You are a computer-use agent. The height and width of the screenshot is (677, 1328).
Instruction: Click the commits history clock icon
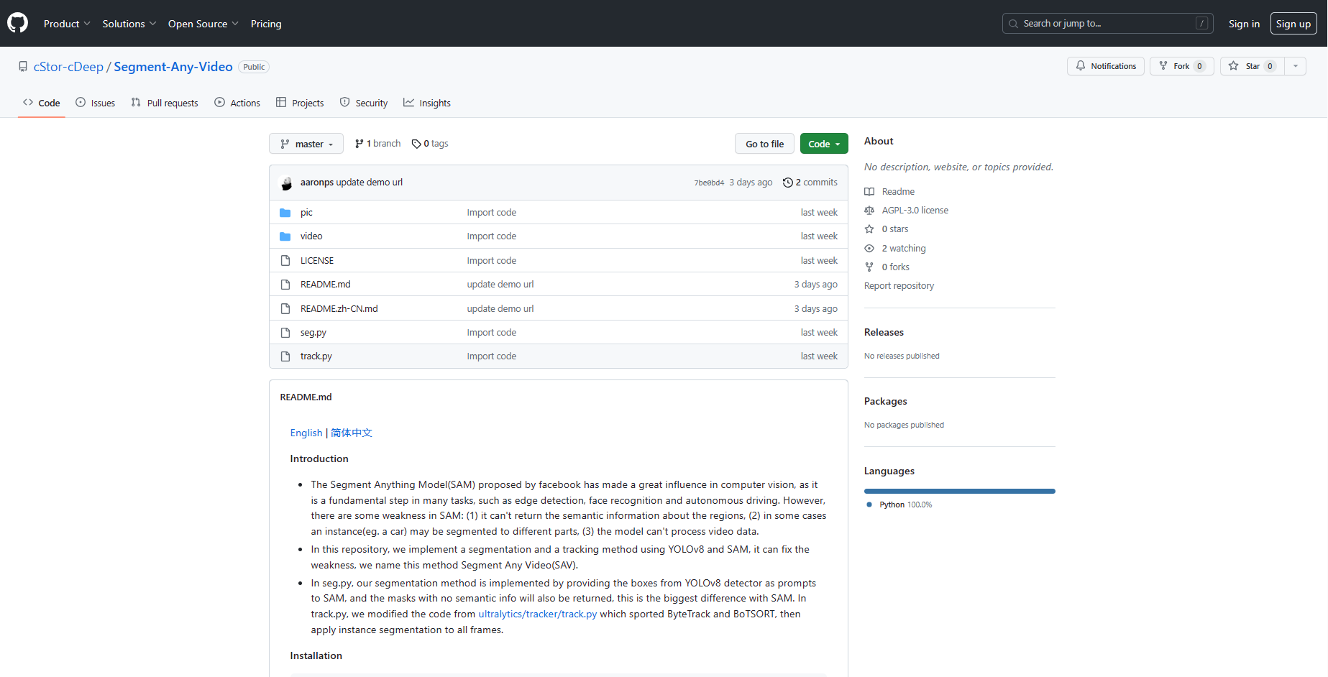coord(788,183)
